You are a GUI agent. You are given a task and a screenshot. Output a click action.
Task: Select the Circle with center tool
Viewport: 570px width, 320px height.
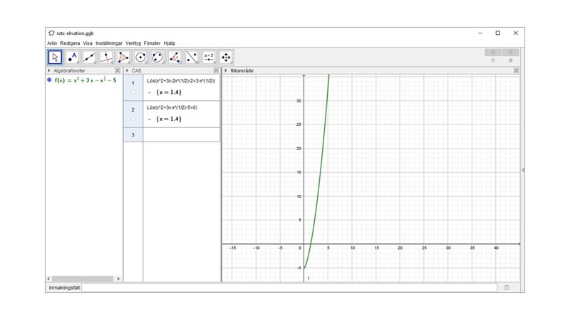coord(140,58)
